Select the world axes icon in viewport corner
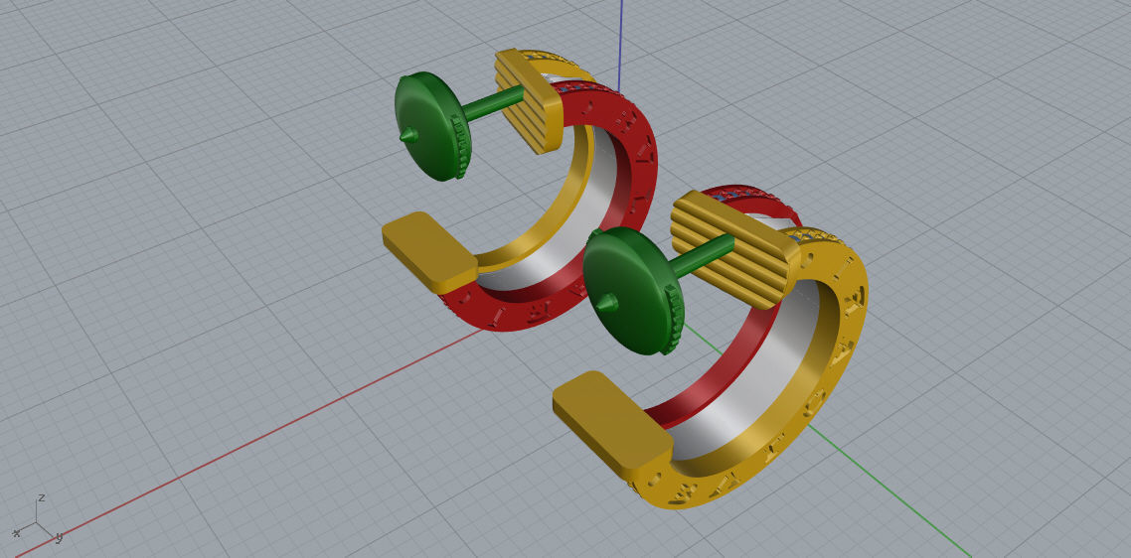The width and height of the screenshot is (1131, 558). [38, 518]
